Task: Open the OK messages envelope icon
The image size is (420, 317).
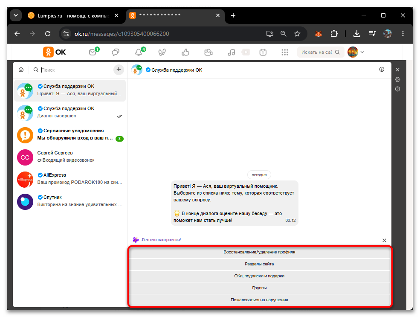Action: click(x=93, y=52)
